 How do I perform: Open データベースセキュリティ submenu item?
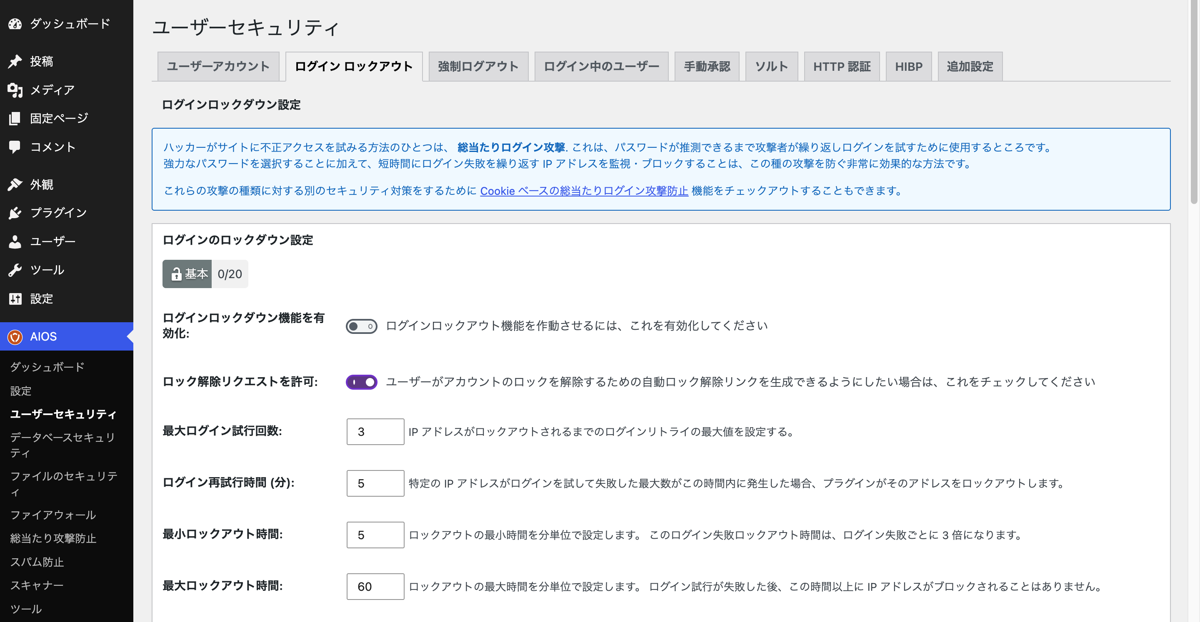[63, 445]
